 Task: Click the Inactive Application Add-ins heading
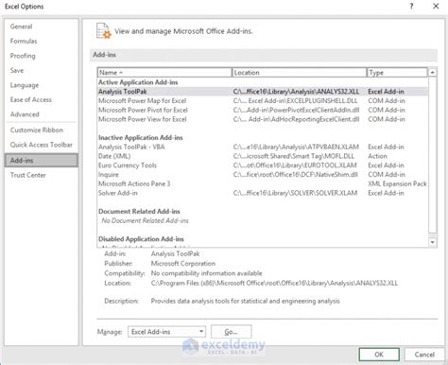141,138
